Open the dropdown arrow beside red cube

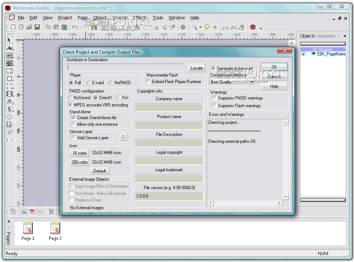[x=261, y=28]
